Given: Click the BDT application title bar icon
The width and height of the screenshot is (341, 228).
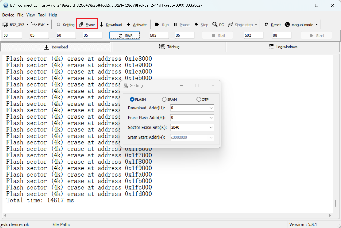Looking at the screenshot, I should pyautogui.click(x=5, y=5).
